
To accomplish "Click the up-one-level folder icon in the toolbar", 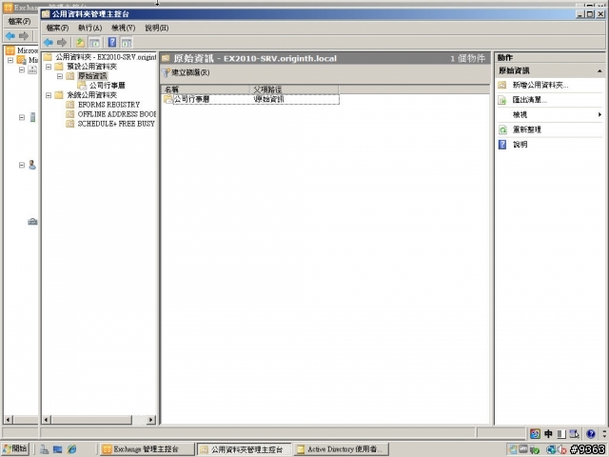I will pos(80,42).
